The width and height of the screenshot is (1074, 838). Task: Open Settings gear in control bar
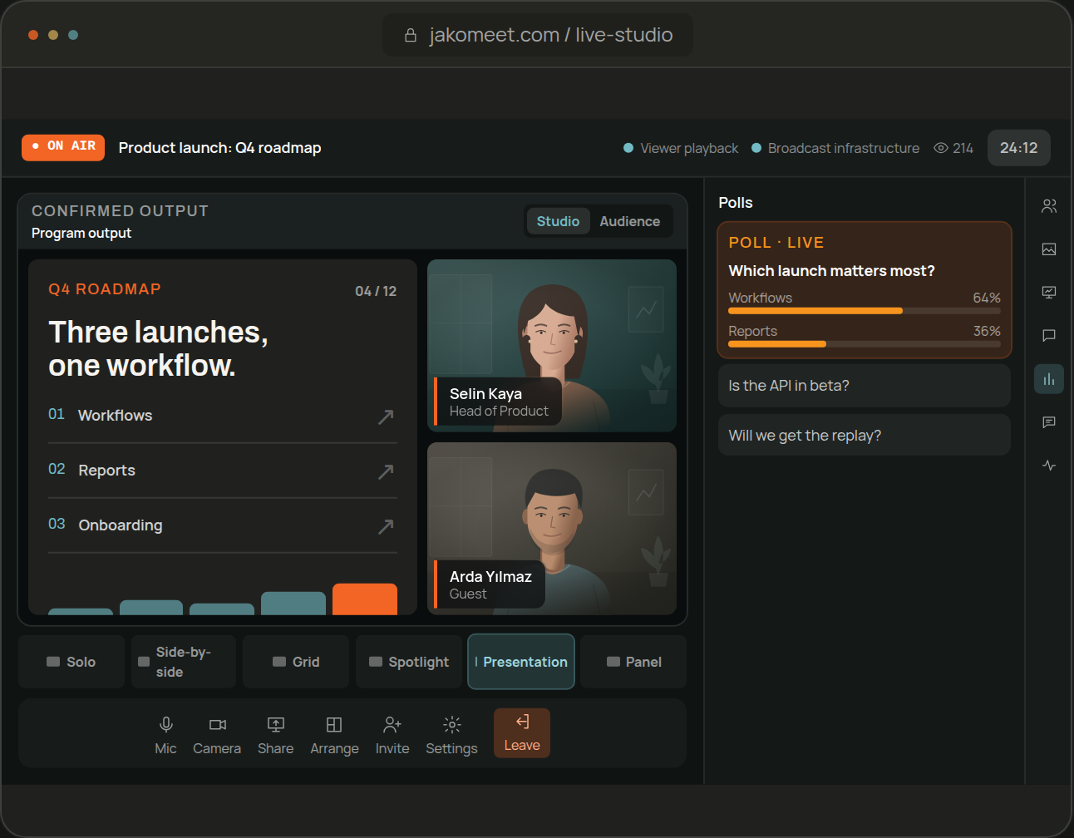coord(451,735)
